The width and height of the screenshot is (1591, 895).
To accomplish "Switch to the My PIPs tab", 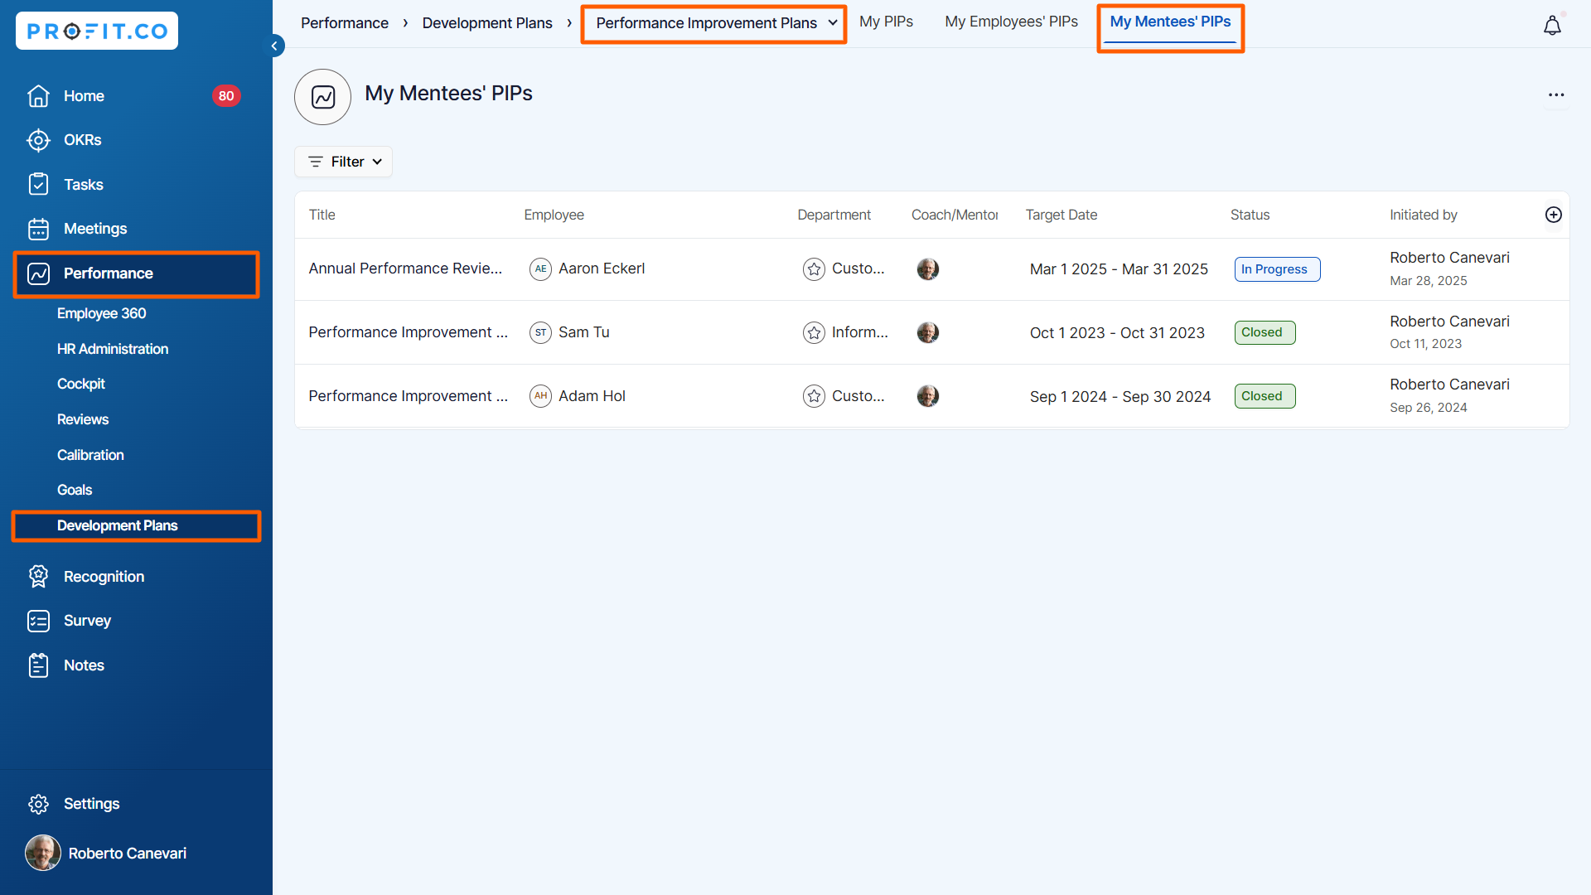I will [x=886, y=22].
